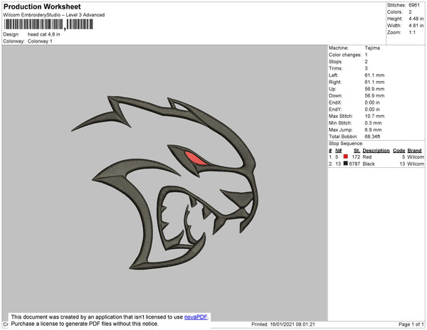Select Left value '61.1 mm'
The height and width of the screenshot is (330, 427).
(374, 75)
